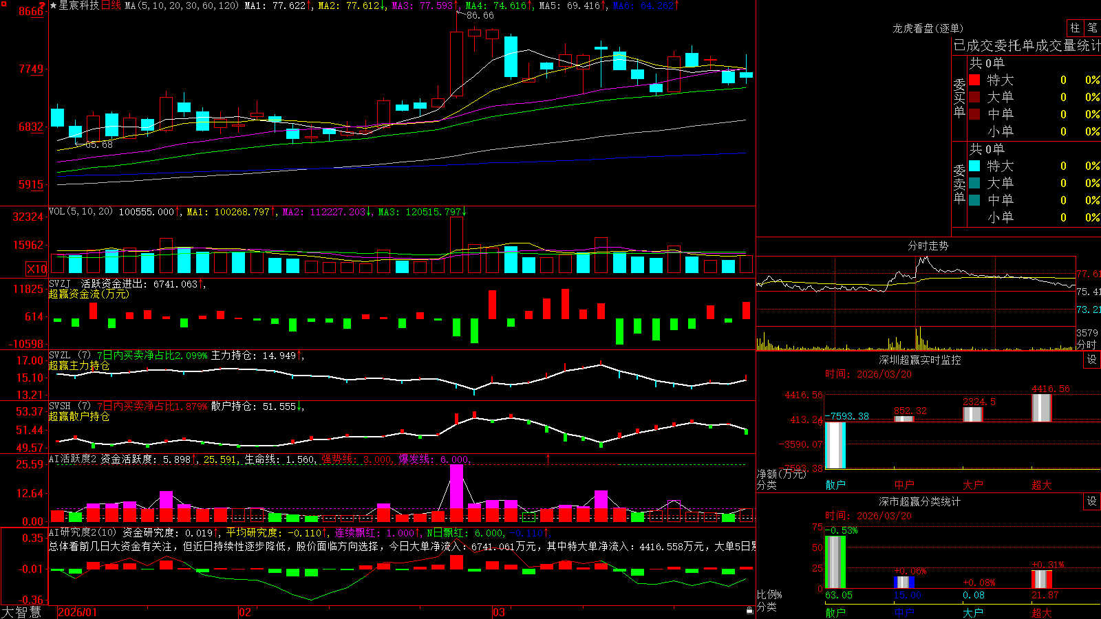The image size is (1101, 619).
Task: Click the 大智慧 logo at bottom-left
Action: [21, 612]
